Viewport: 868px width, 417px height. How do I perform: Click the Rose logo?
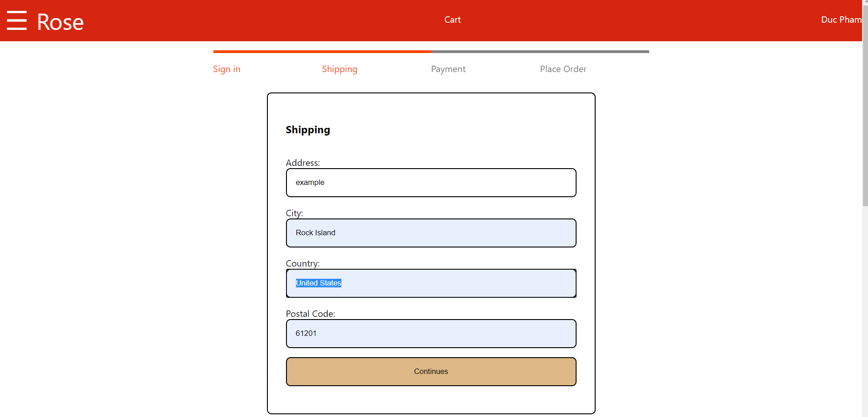click(59, 21)
